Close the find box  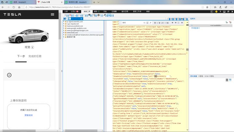(x=182, y=23)
